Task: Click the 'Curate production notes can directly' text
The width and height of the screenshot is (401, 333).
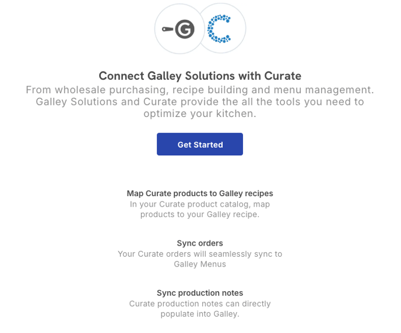Action: [200, 304]
